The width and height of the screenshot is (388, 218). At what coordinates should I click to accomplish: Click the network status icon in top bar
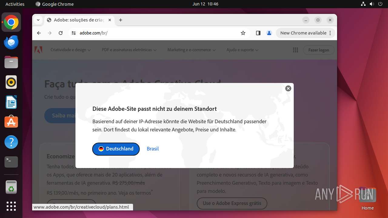point(363,4)
